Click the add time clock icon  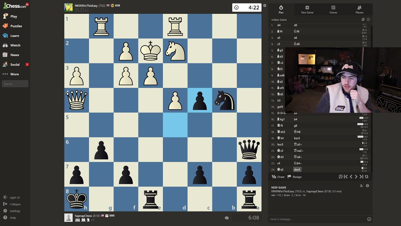tap(341, 177)
